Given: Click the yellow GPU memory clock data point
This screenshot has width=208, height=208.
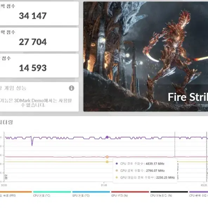Looking at the screenshot, I should coord(107,162).
